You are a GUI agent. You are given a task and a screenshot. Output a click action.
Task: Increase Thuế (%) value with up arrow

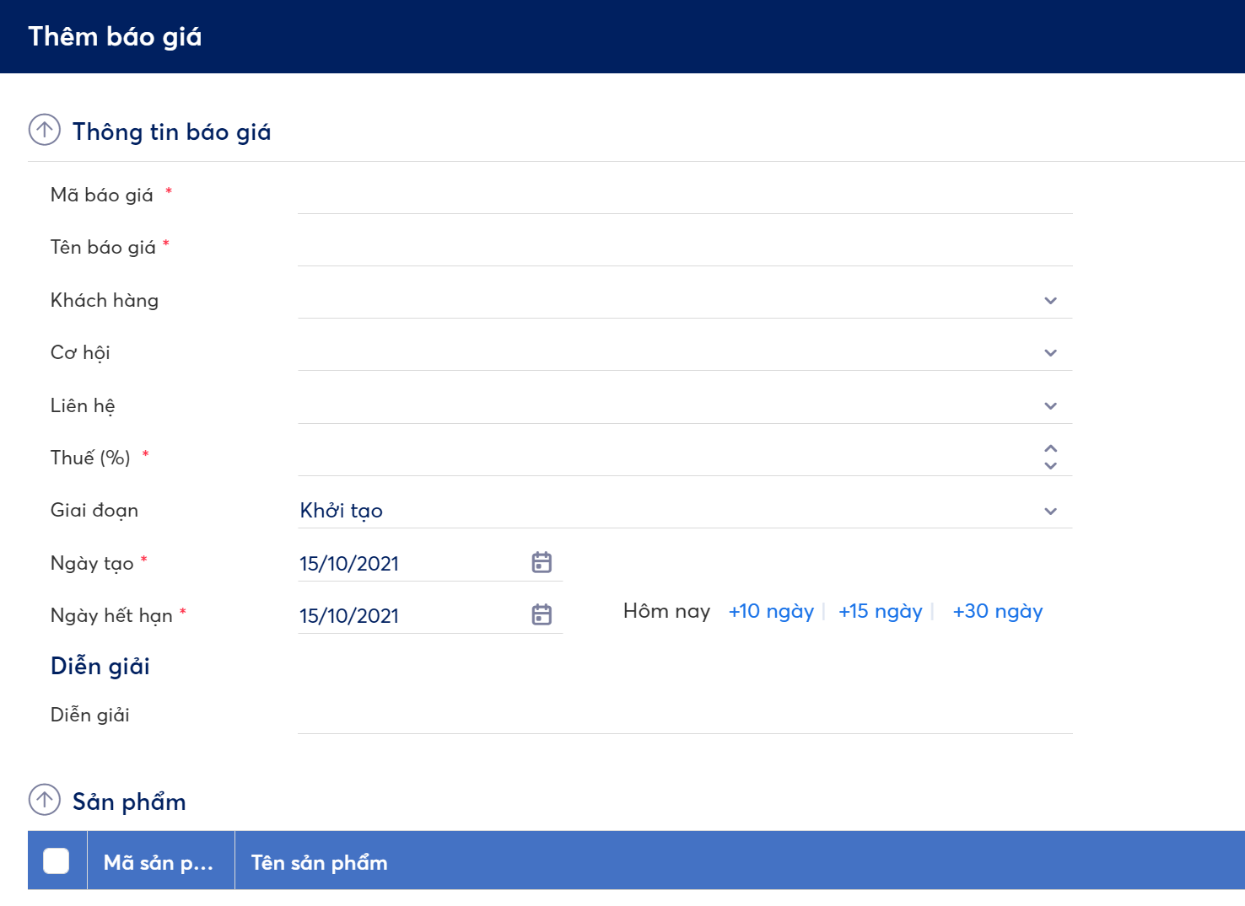1050,449
